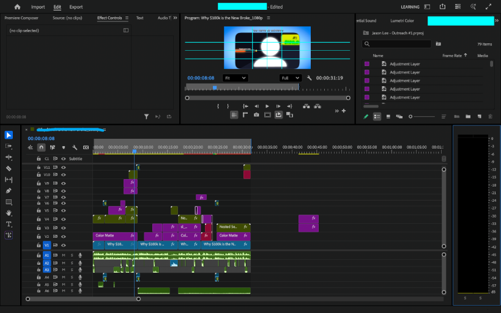Click Export Frame camera icon
The width and height of the screenshot is (501, 313).
pos(256,115)
